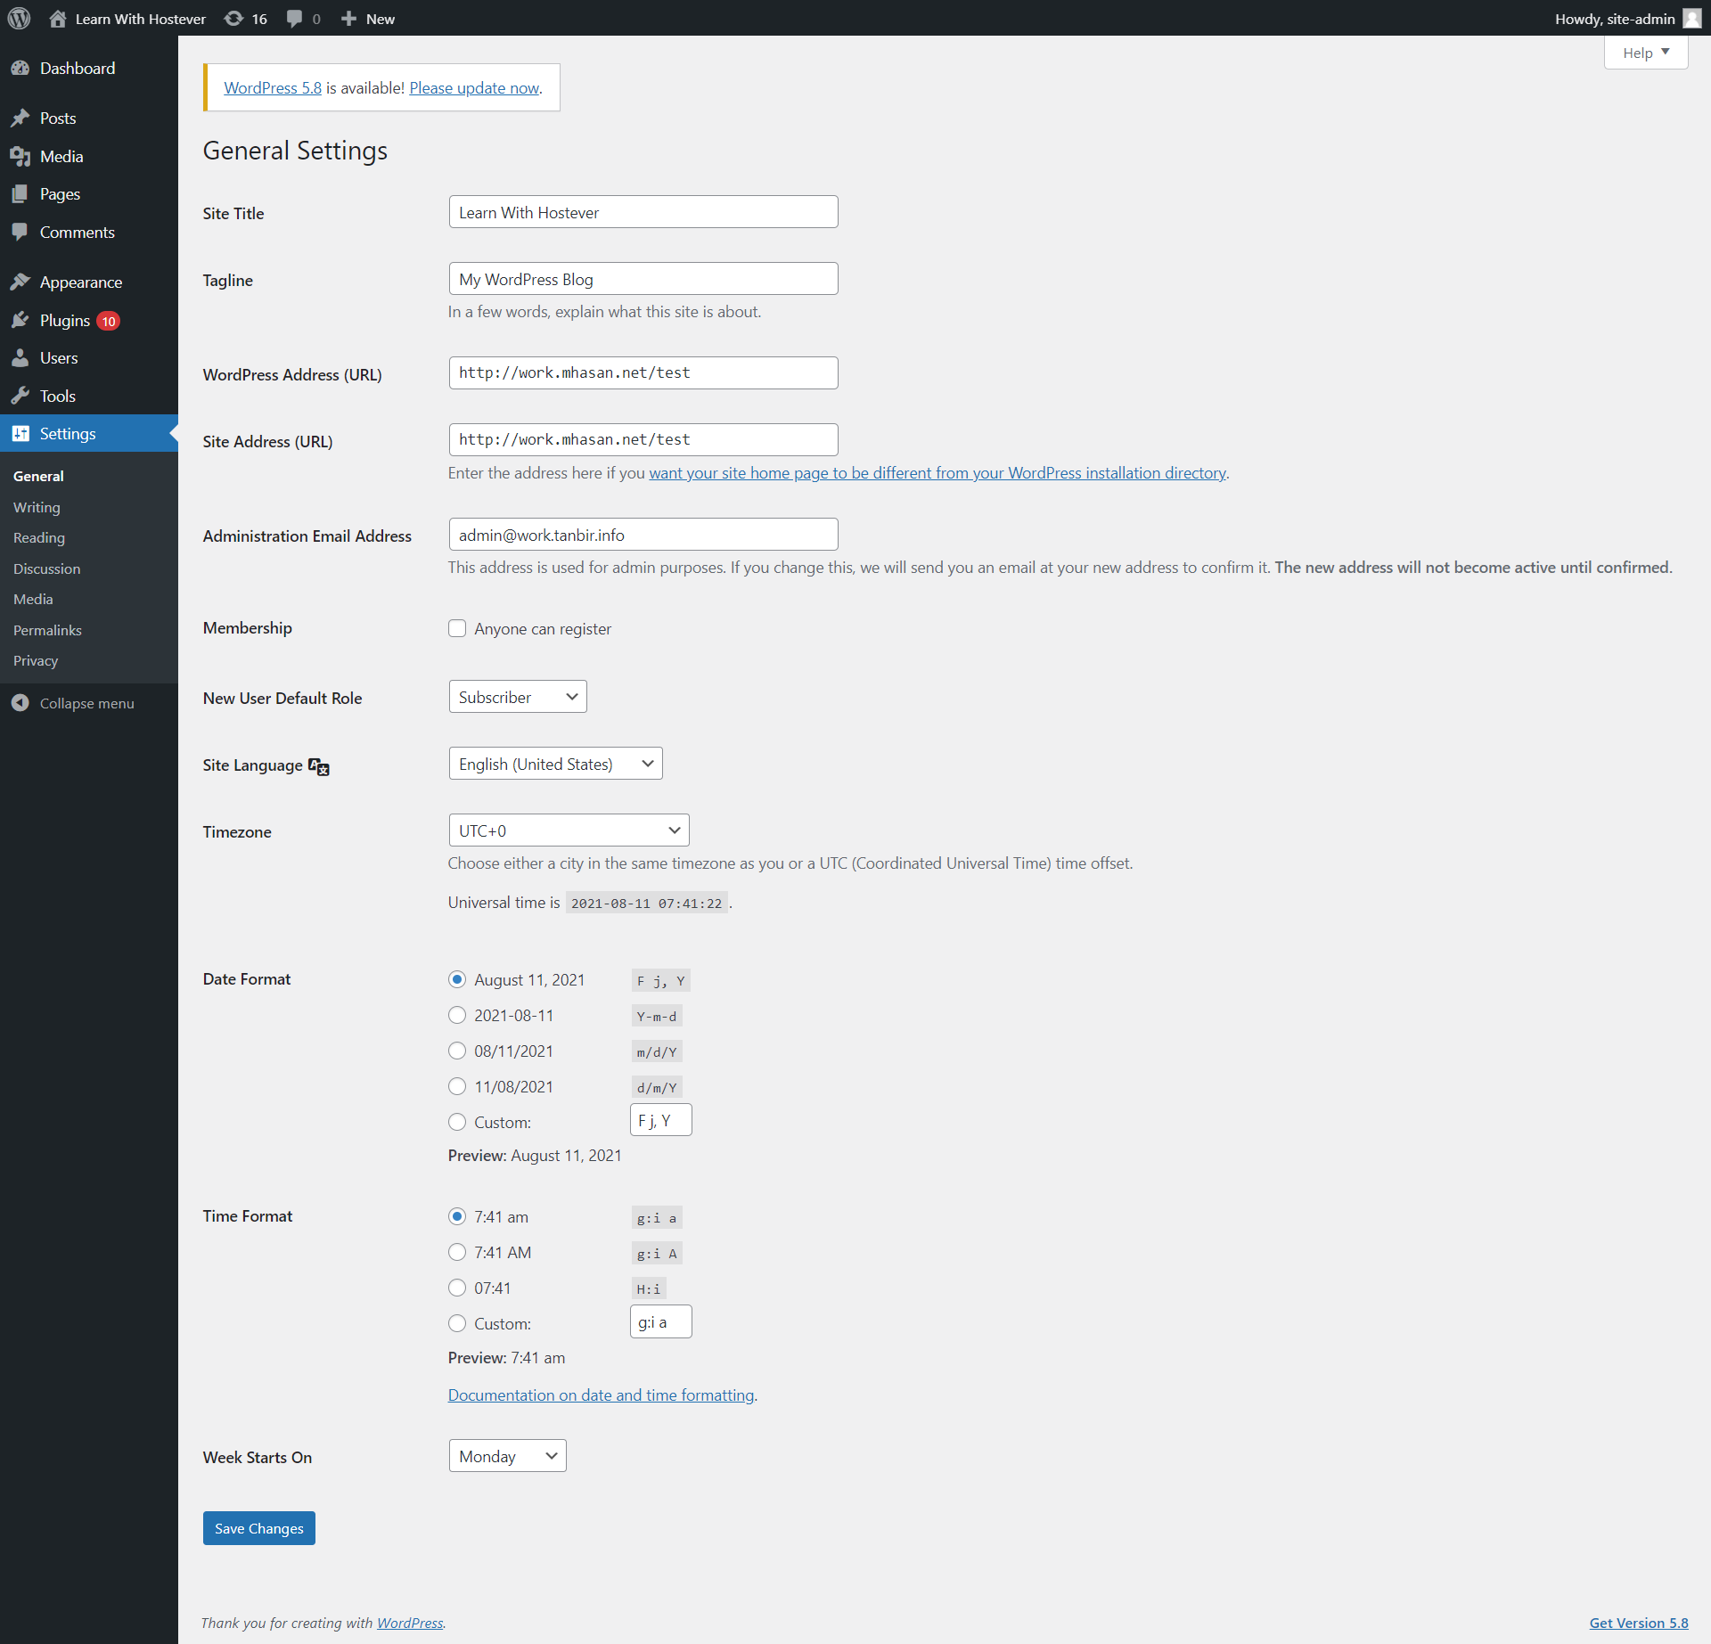Screen dimensions: 1711x1644
Task: Open Discussion settings submenu
Action: point(46,568)
